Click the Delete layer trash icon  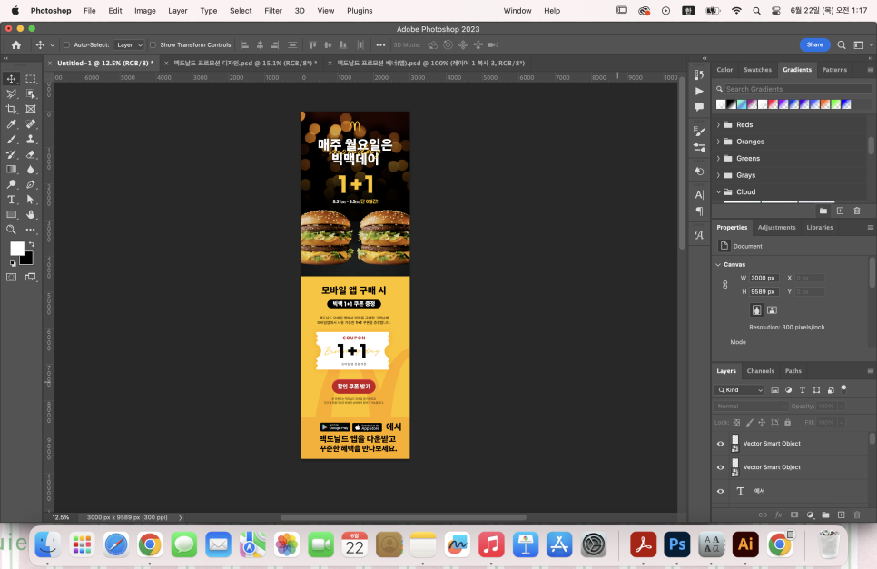(x=857, y=515)
